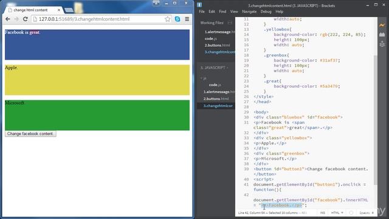
Task: Open the HTML language mode dropdown
Action: pyautogui.click(x=337, y=213)
